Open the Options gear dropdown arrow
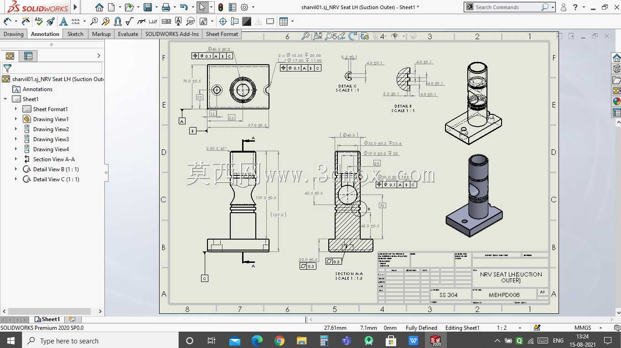621x348 pixels. coord(253,7)
